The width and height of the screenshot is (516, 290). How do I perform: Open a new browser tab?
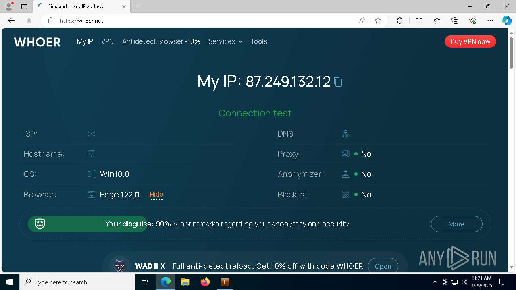click(137, 6)
